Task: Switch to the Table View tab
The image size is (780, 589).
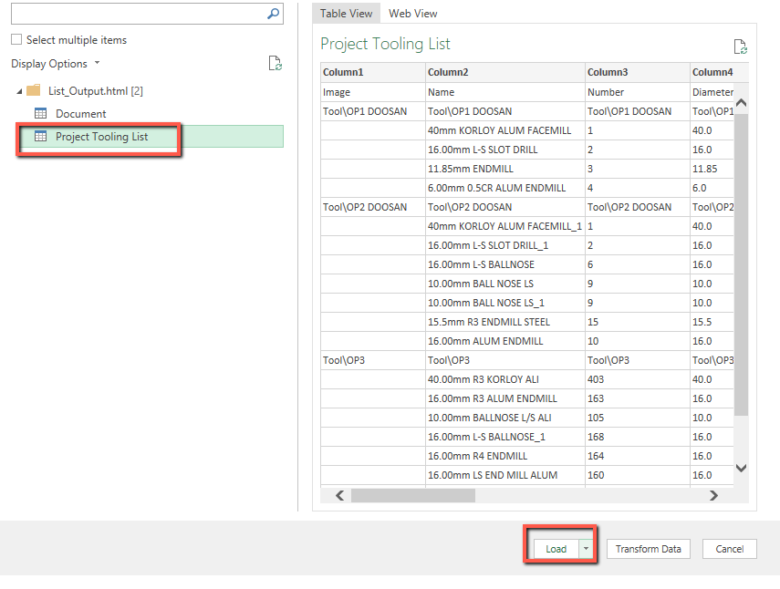Action: click(x=346, y=14)
